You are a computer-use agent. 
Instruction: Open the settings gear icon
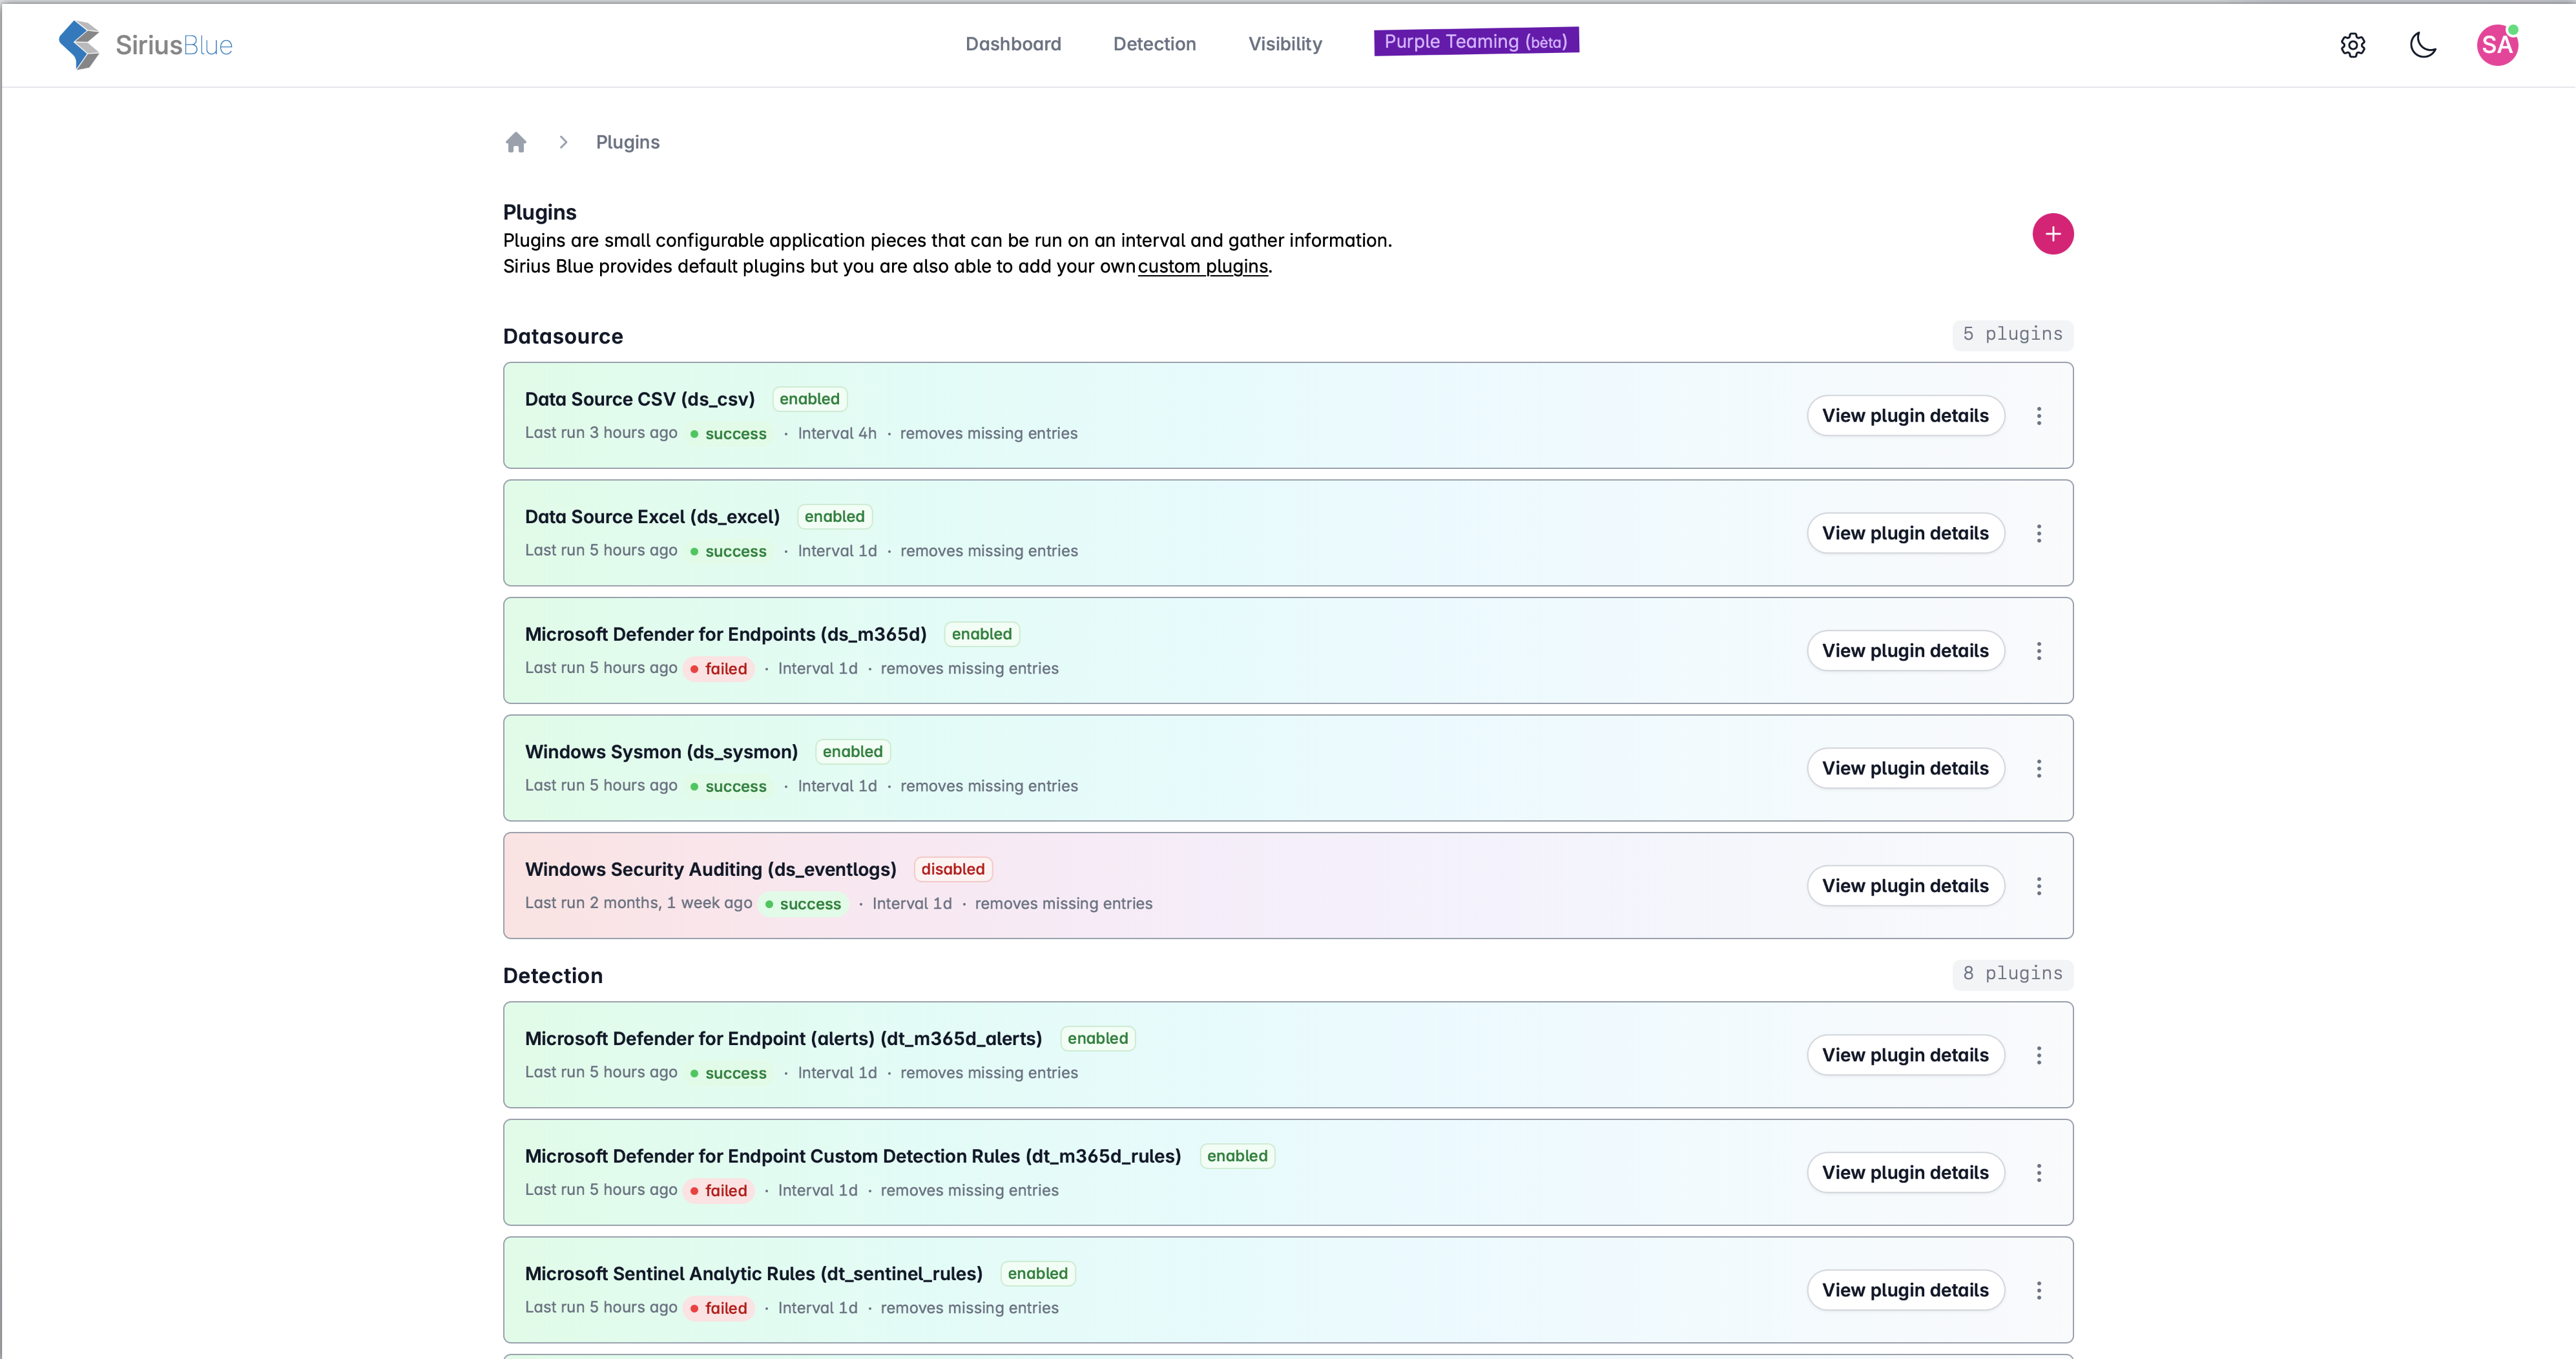tap(2352, 45)
